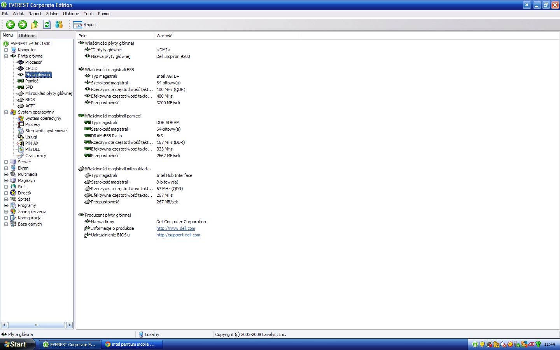Expand the Komputer tree node
Screen dimensions: 560x350
(6, 50)
